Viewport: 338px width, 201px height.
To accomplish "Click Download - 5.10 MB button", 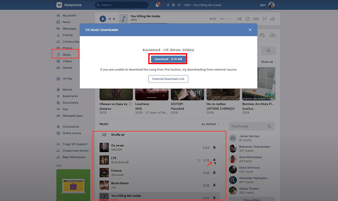I will (168, 59).
